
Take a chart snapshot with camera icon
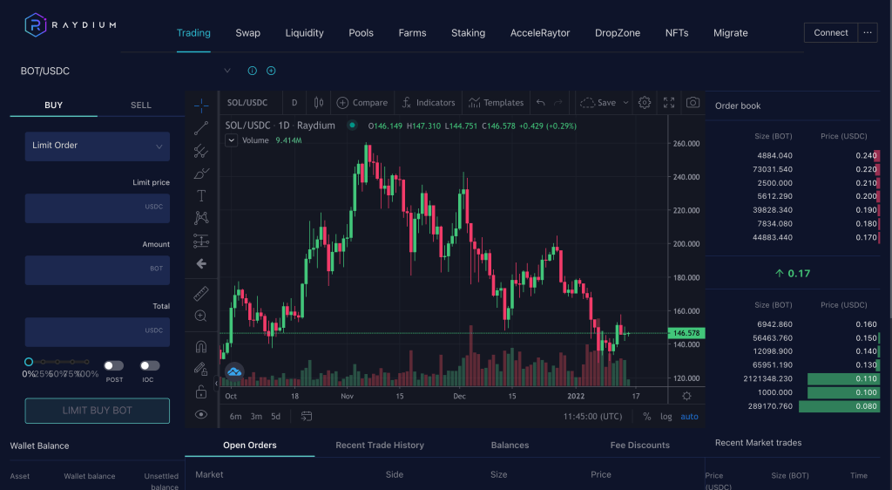click(x=693, y=102)
